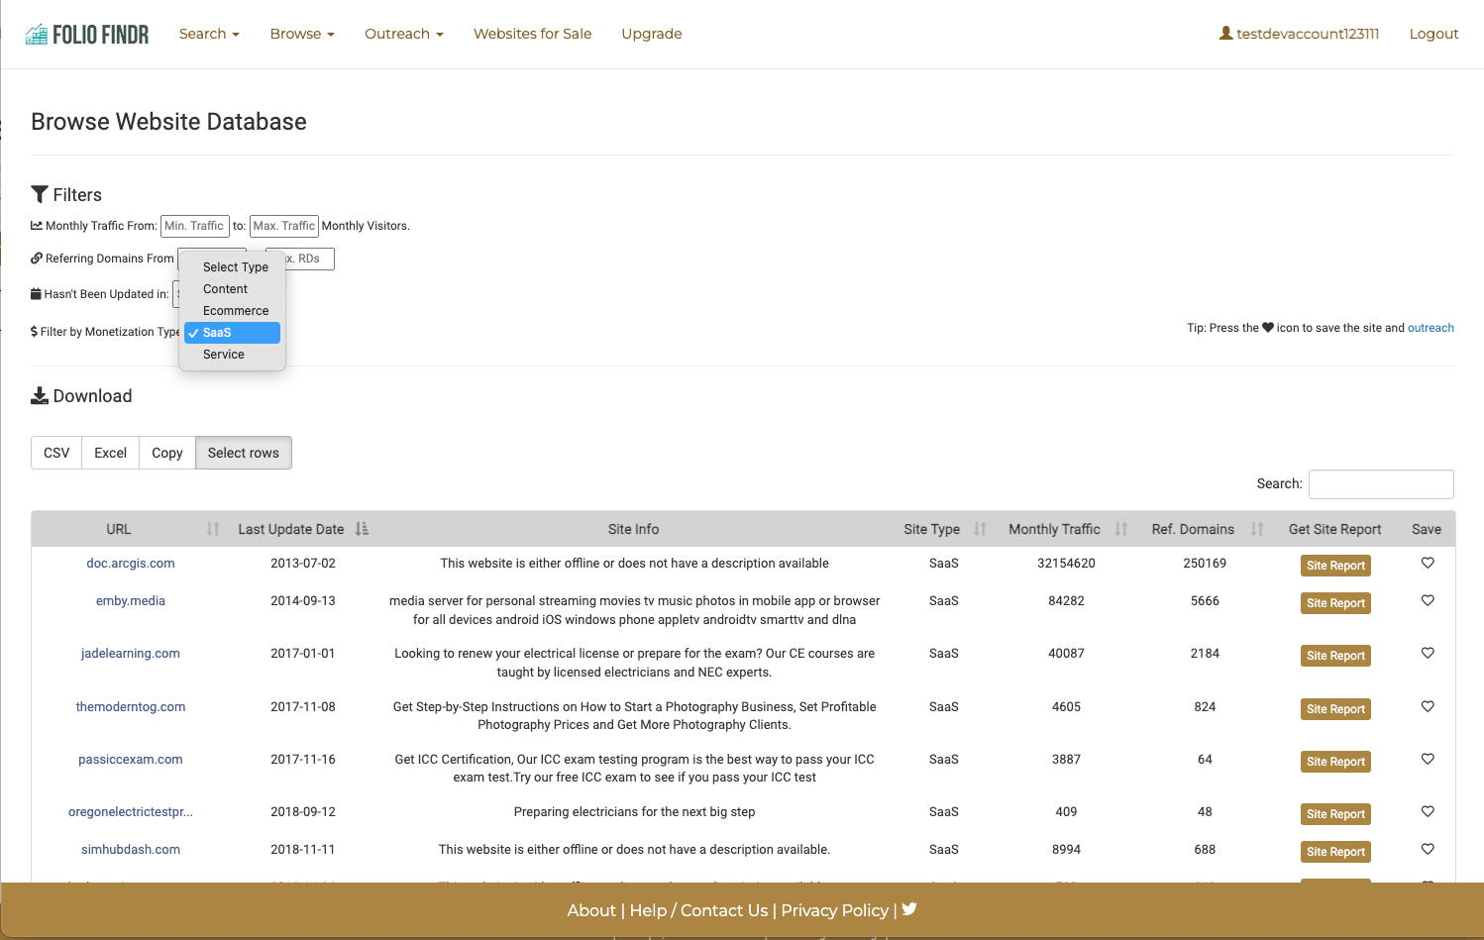The height and width of the screenshot is (940, 1484).
Task: Click the Folio Findr logo
Action: coord(87,35)
